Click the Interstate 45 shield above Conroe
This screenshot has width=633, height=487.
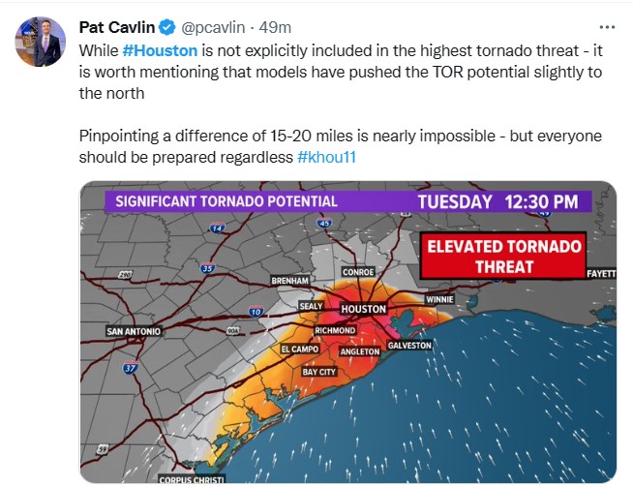(x=324, y=225)
